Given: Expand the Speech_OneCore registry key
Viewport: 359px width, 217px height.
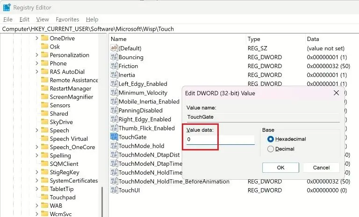Looking at the screenshot, I should point(37,147).
